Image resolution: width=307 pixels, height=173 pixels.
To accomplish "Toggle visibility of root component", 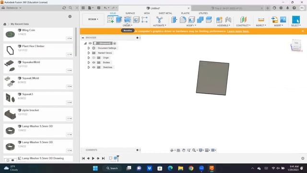I will 90,43.
